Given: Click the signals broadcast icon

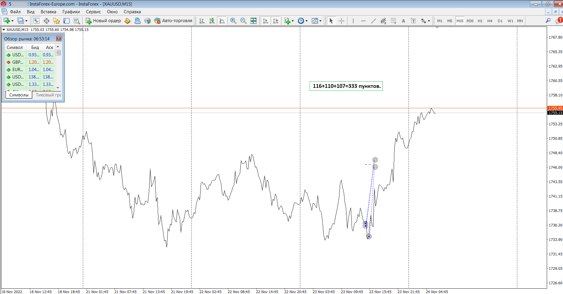Looking at the screenshot, I should [x=147, y=21].
